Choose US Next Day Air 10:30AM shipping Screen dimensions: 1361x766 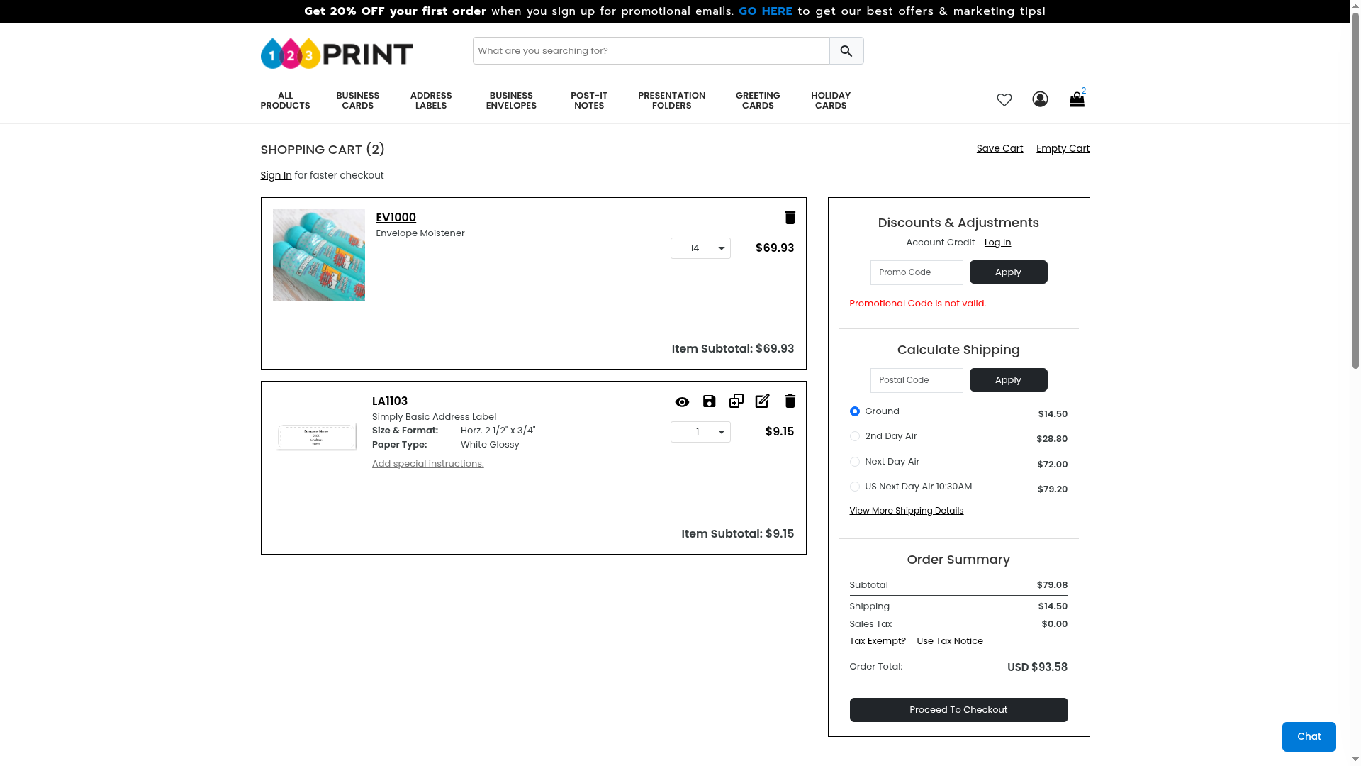(854, 487)
